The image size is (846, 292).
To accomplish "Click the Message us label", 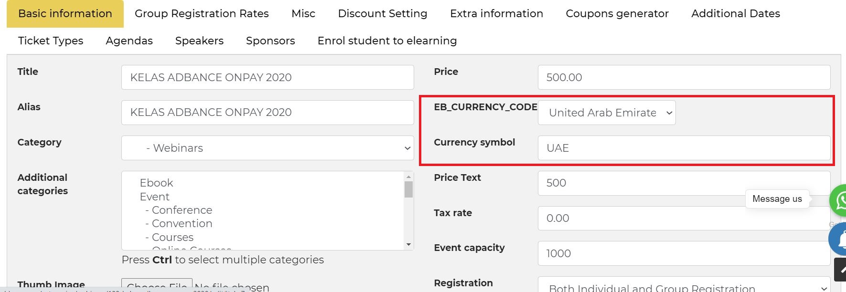I will tap(777, 199).
